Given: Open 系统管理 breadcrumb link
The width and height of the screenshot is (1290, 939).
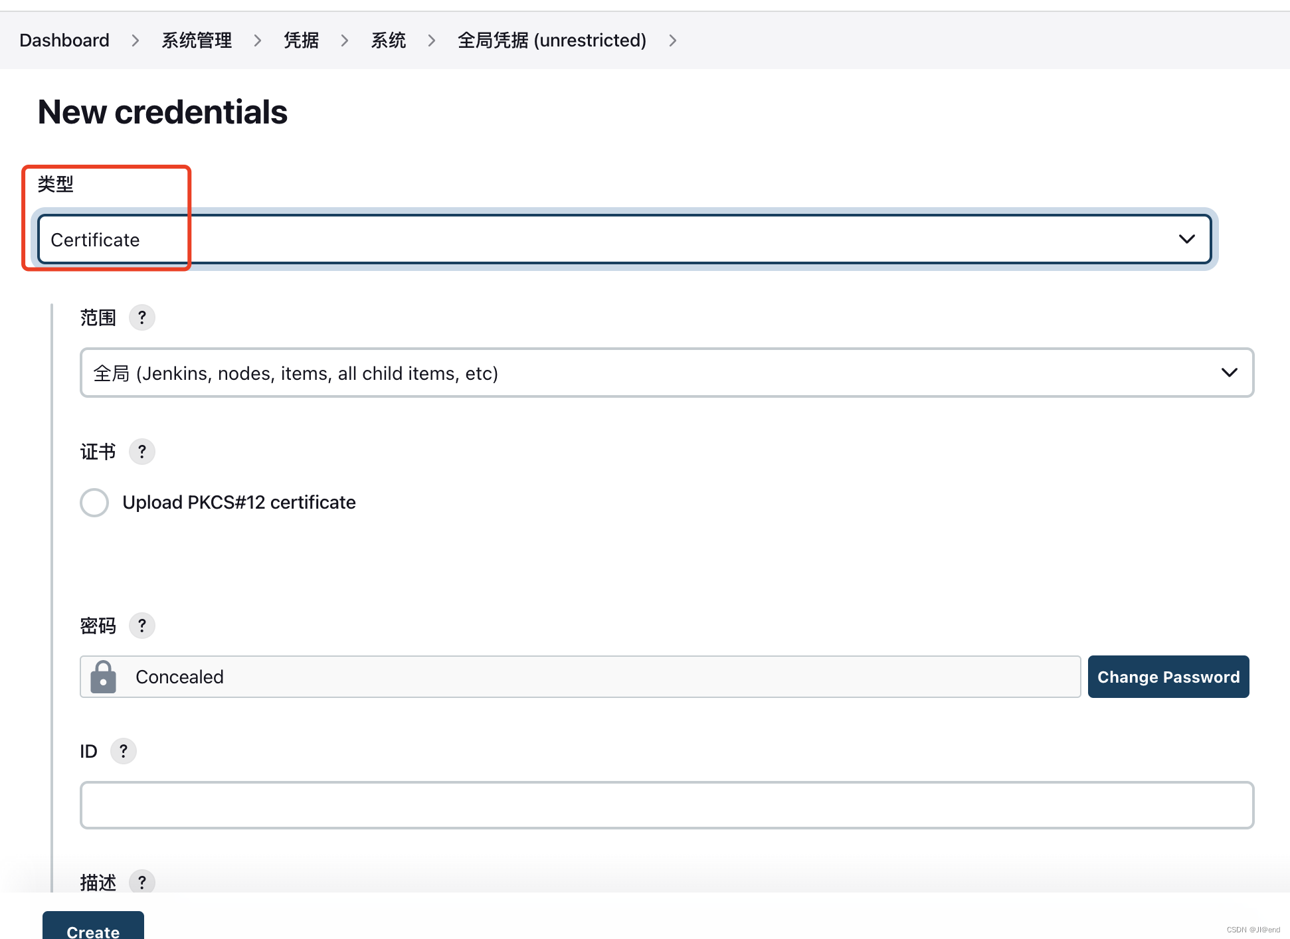Looking at the screenshot, I should [x=197, y=41].
